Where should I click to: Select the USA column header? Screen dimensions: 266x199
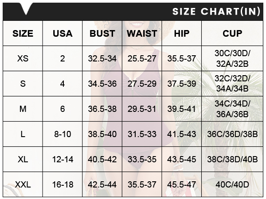pos(63,34)
